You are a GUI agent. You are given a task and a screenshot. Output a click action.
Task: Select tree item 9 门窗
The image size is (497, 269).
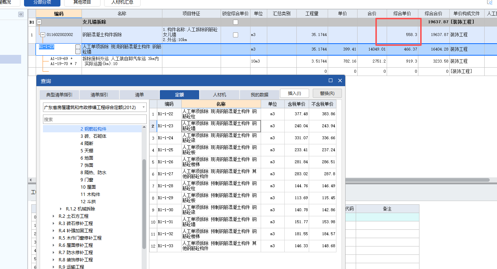87,180
